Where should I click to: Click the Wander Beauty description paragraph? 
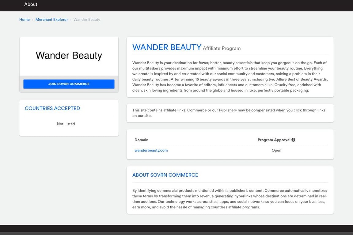click(230, 76)
